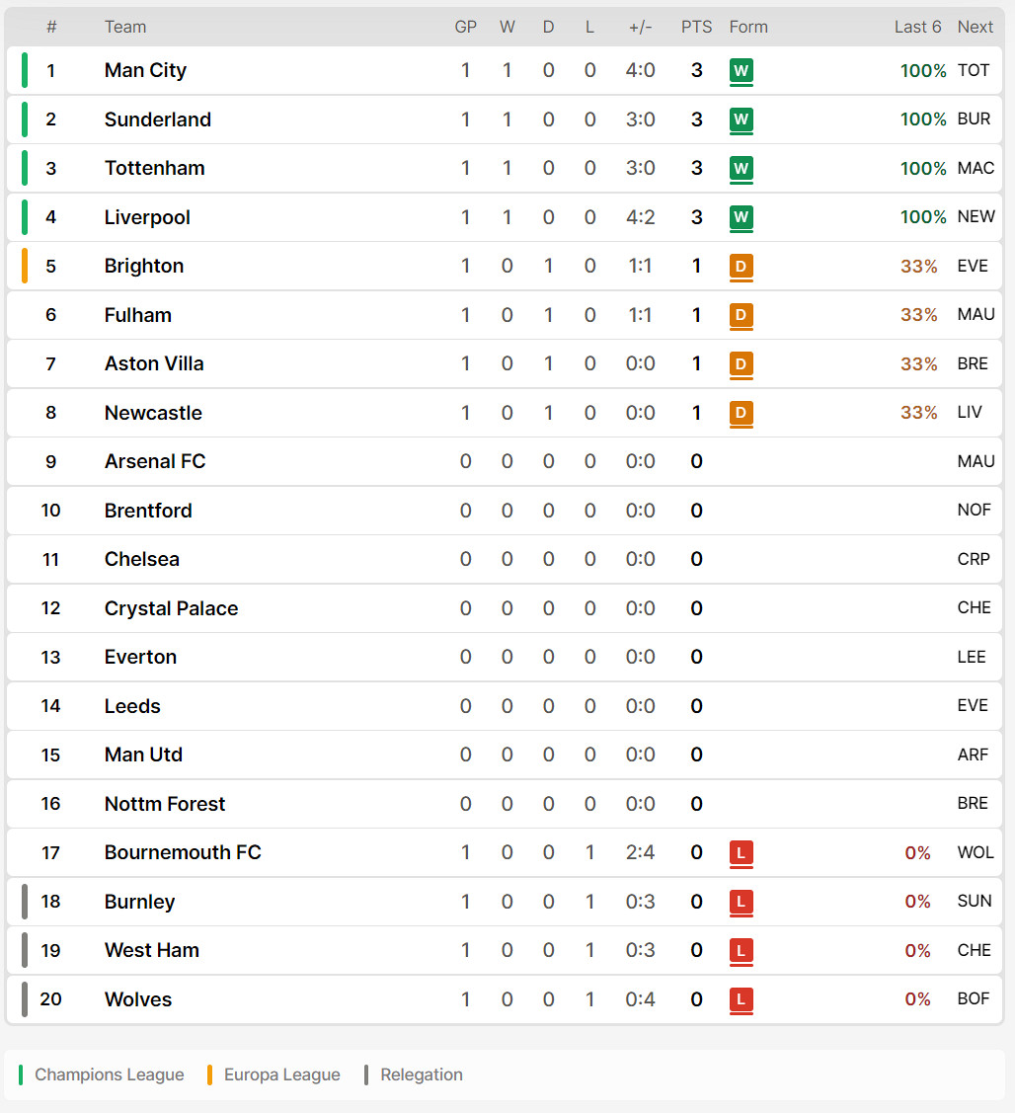Select the West Ham team name
The image size is (1015, 1113).
click(152, 950)
